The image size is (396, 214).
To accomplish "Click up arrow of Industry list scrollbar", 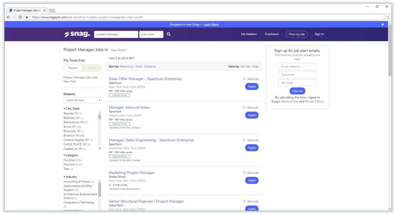I will pyautogui.click(x=100, y=181).
